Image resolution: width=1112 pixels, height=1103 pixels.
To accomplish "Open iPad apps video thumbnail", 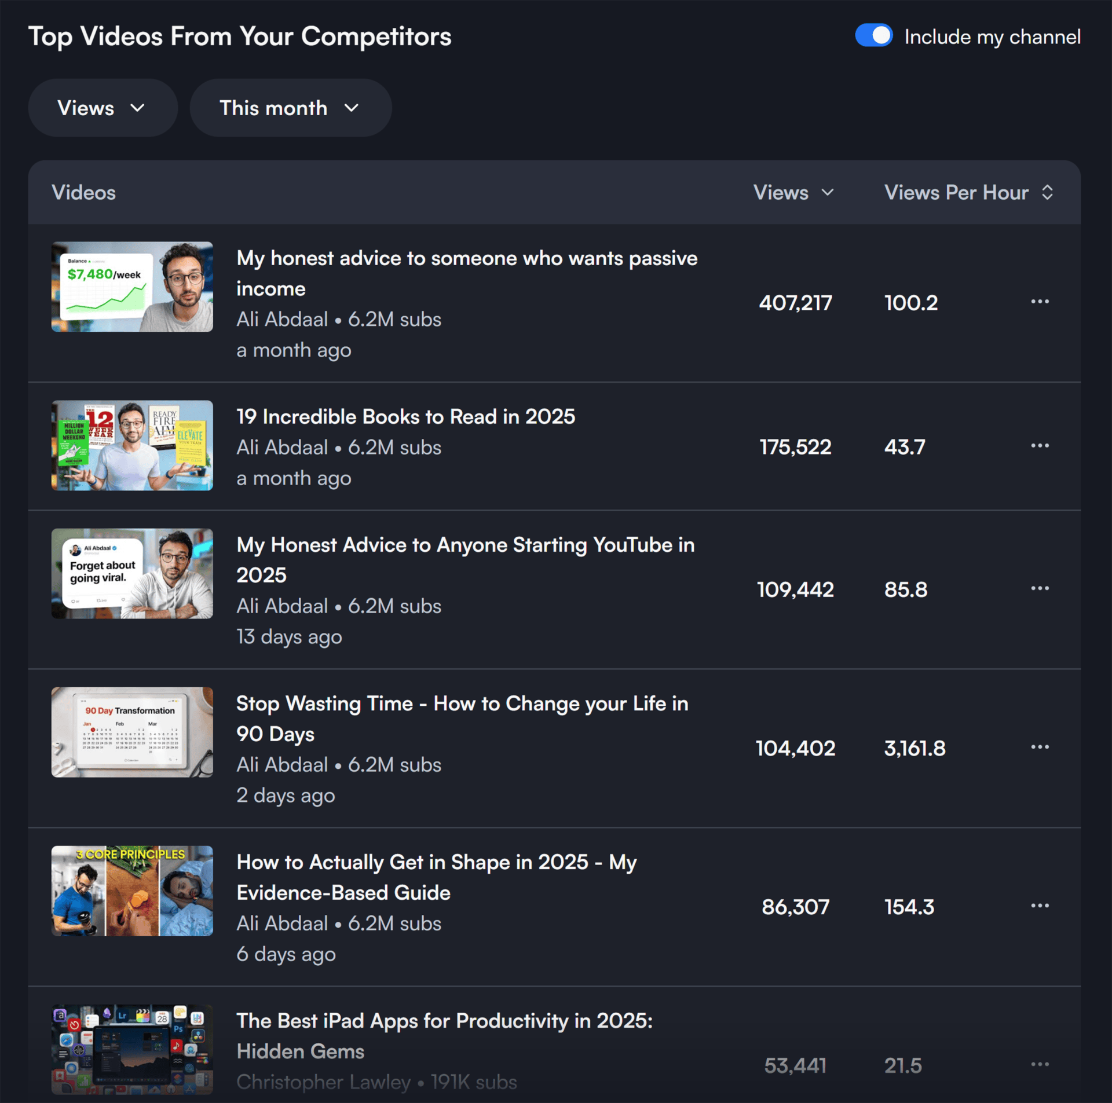I will pyautogui.click(x=132, y=1049).
